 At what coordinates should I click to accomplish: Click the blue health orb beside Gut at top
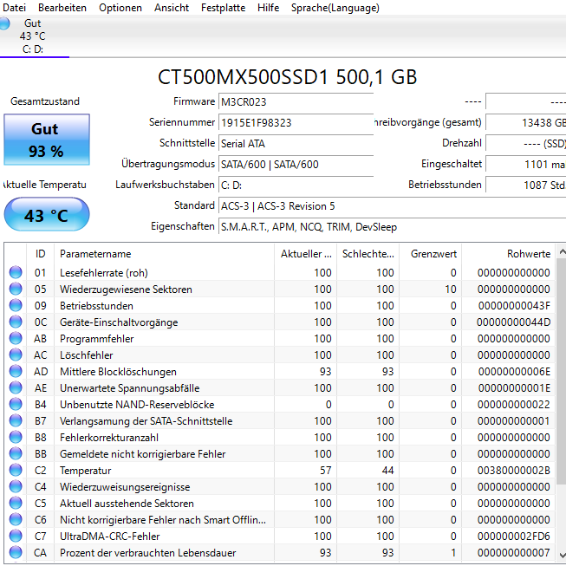pyautogui.click(x=4, y=23)
